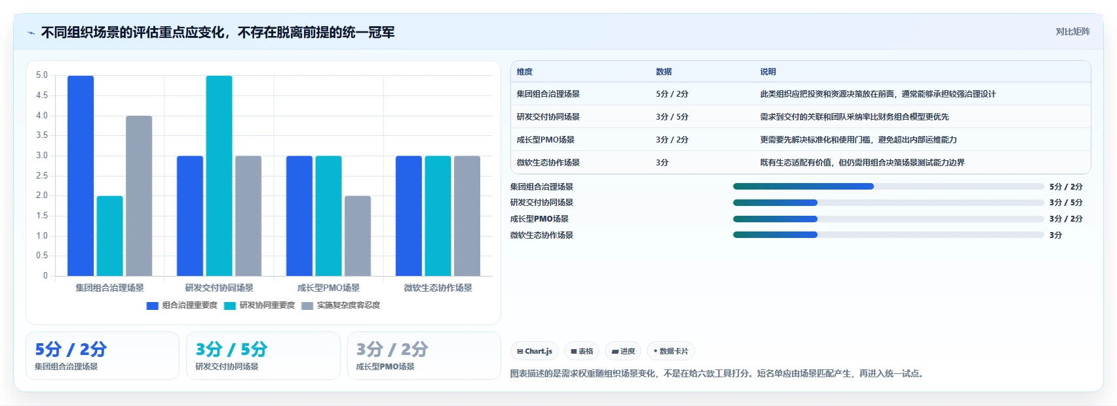Click the icon inside the Chart.js chip
Image resolution: width=1117 pixels, height=406 pixels.
point(520,352)
